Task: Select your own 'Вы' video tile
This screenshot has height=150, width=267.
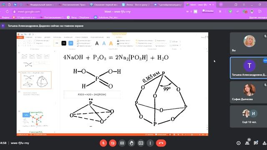Action: pos(249,43)
